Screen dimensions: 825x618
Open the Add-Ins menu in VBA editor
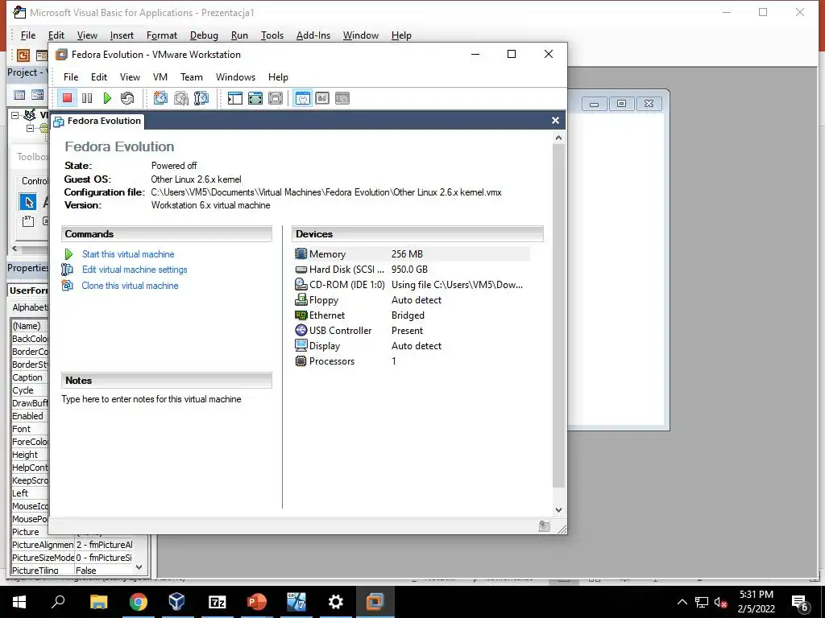[x=313, y=35]
